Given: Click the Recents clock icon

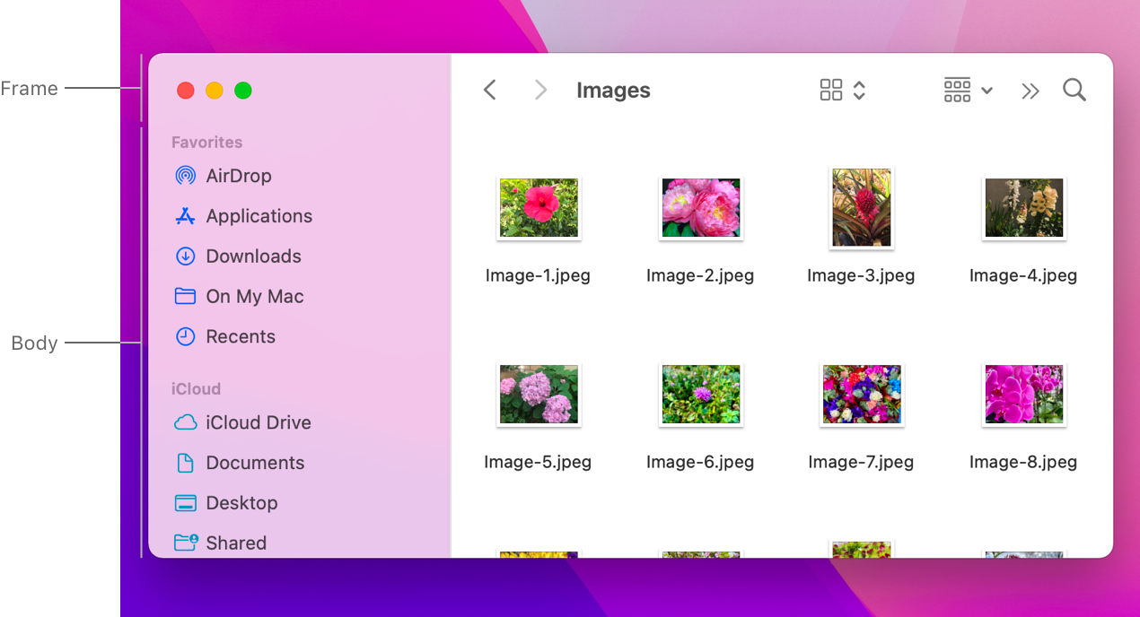Looking at the screenshot, I should pos(185,336).
